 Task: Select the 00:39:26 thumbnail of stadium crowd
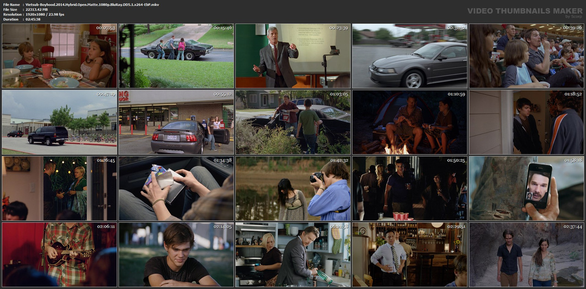click(x=526, y=56)
